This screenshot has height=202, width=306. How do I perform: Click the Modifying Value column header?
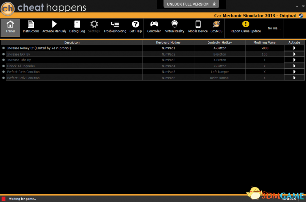264,43
